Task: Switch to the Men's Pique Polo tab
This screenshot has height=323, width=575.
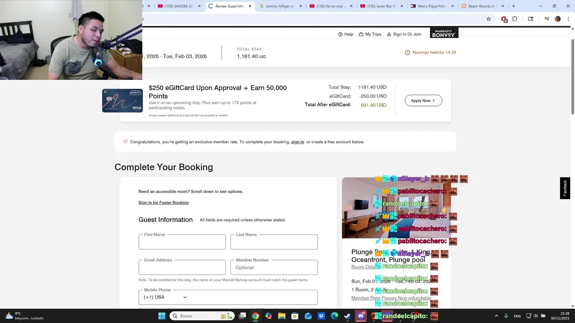Action: pyautogui.click(x=433, y=6)
